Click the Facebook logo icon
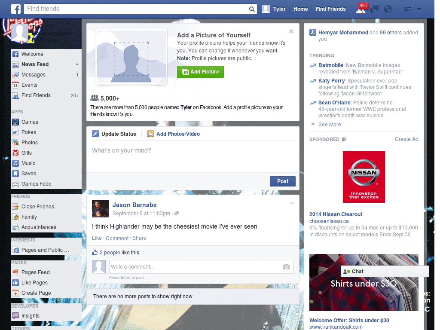Image resolution: width=440 pixels, height=330 pixels. point(16,9)
